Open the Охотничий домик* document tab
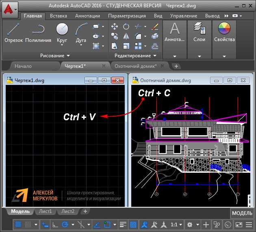 135,66
